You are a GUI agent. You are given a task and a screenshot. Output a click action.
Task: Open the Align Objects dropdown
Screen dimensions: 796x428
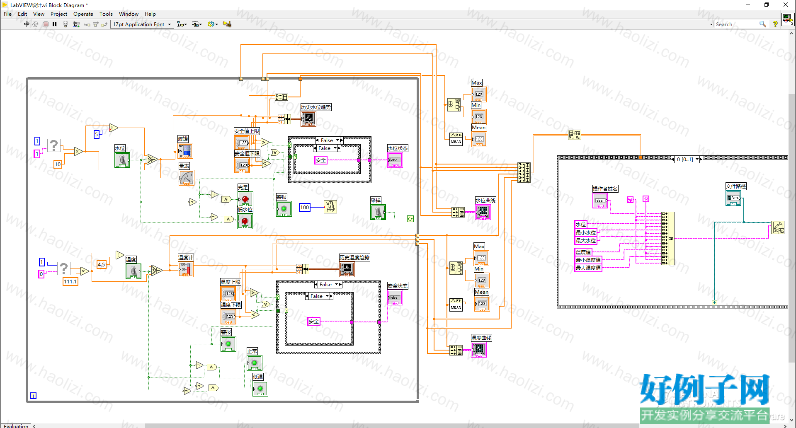[x=182, y=24]
